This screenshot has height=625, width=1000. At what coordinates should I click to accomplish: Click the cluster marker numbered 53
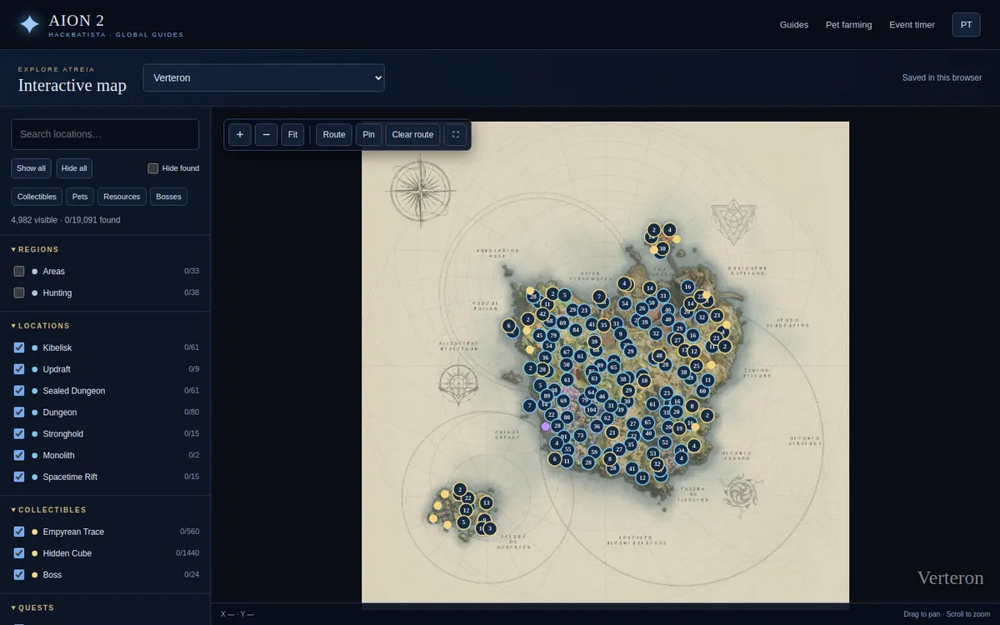click(x=652, y=453)
